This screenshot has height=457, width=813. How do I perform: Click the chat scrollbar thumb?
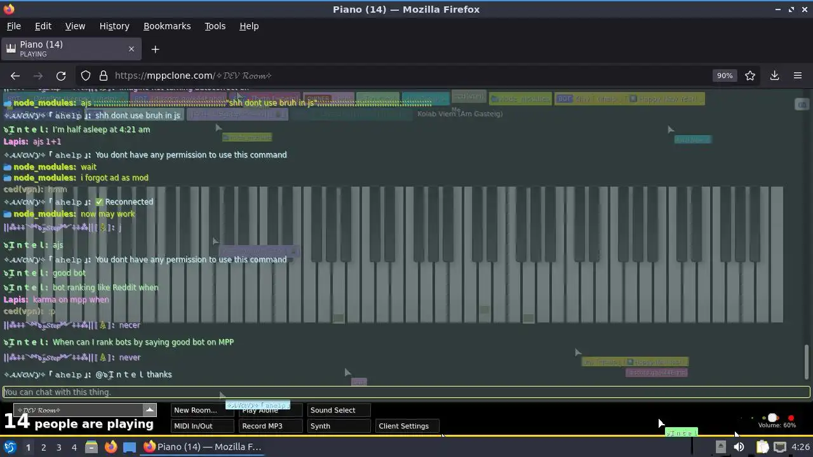coord(807,362)
